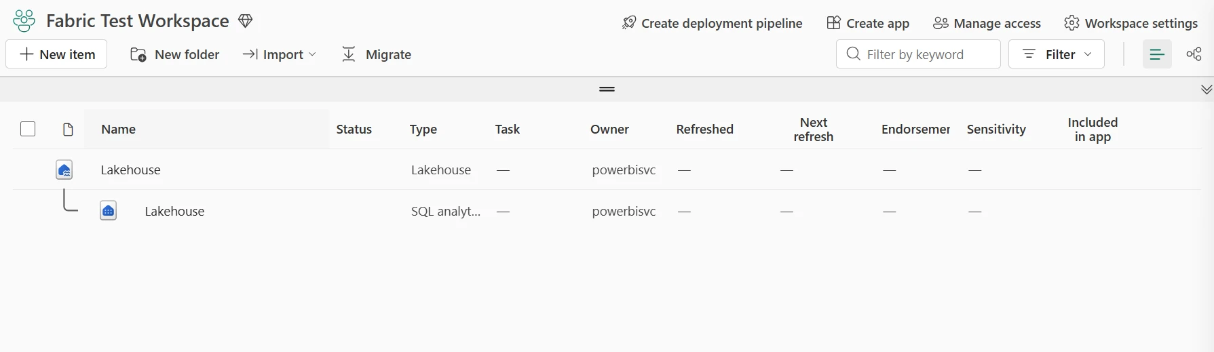Click the Migrate button

[377, 54]
